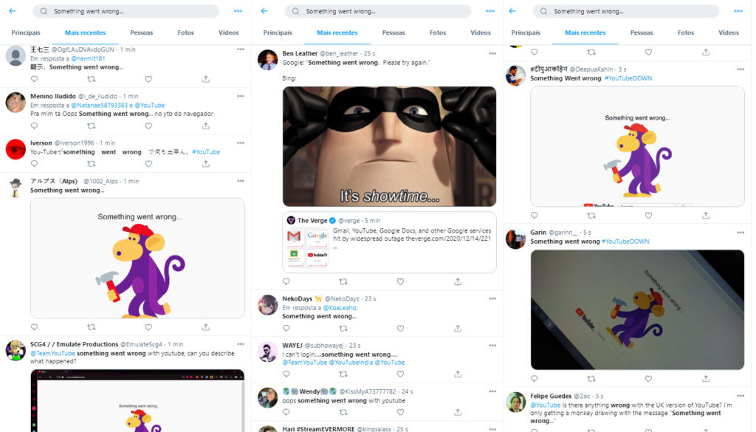The width and height of the screenshot is (756, 432).
Task: Reply to Garin's YouTubeDOWN tweet
Action: click(x=535, y=379)
